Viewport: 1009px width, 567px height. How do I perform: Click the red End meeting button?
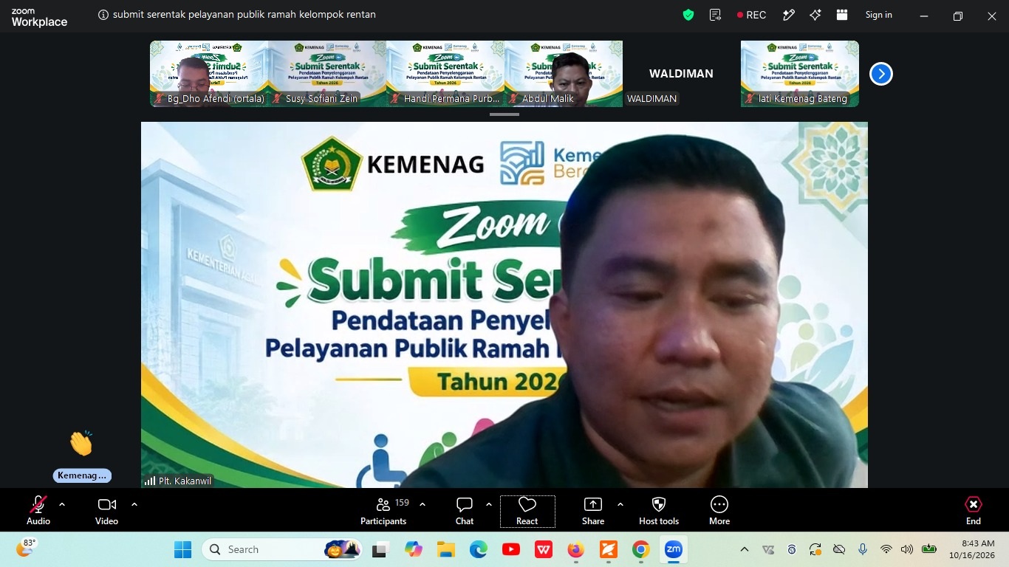[x=974, y=511]
